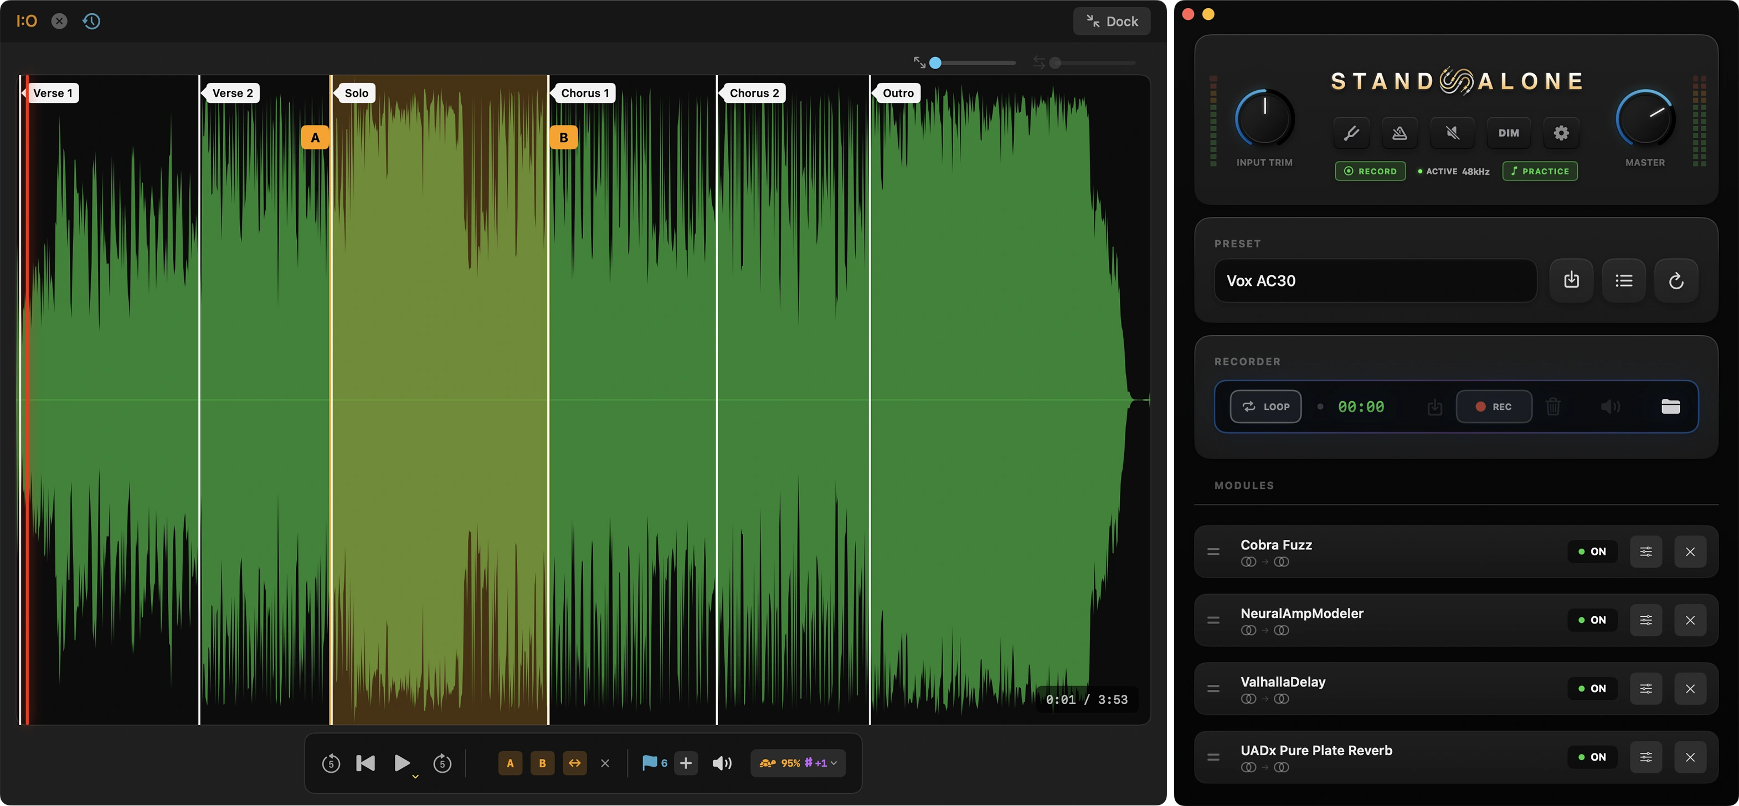Screen dimensions: 1739x806
Task: Skip back to the start of the track
Action: tap(365, 763)
